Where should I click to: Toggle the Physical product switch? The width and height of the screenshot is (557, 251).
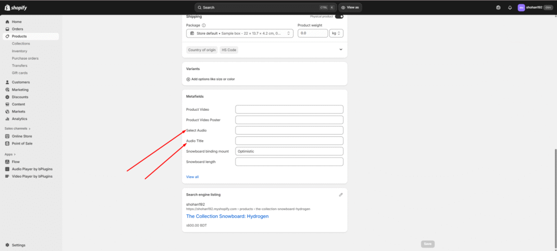tap(339, 16)
